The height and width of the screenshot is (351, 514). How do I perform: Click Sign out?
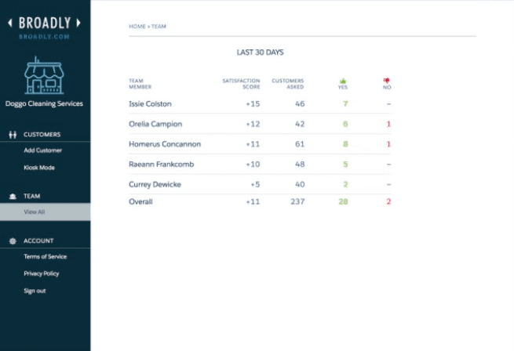(x=35, y=291)
